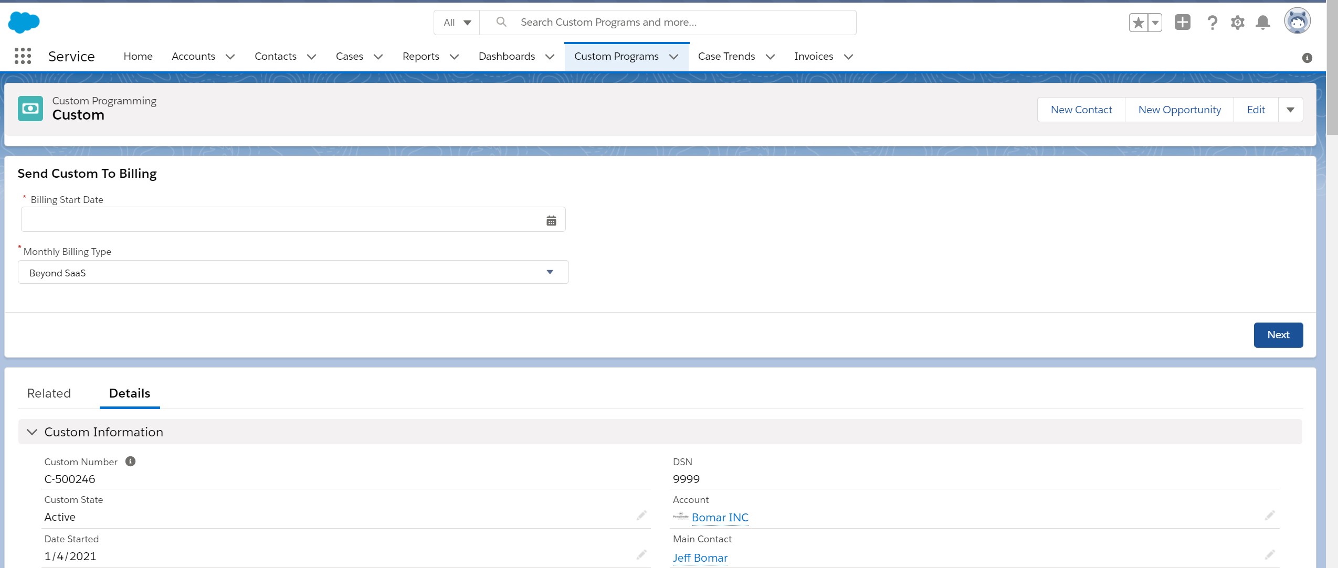Screen dimensions: 1338x568
Task: Click the Favorites star icon
Action: point(1138,23)
